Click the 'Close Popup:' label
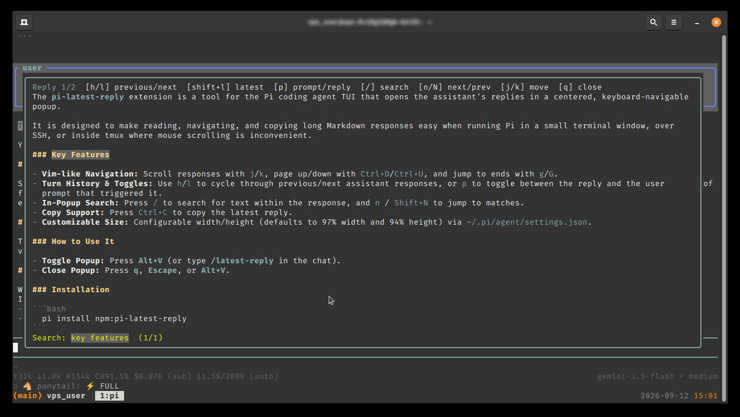 [71, 270]
